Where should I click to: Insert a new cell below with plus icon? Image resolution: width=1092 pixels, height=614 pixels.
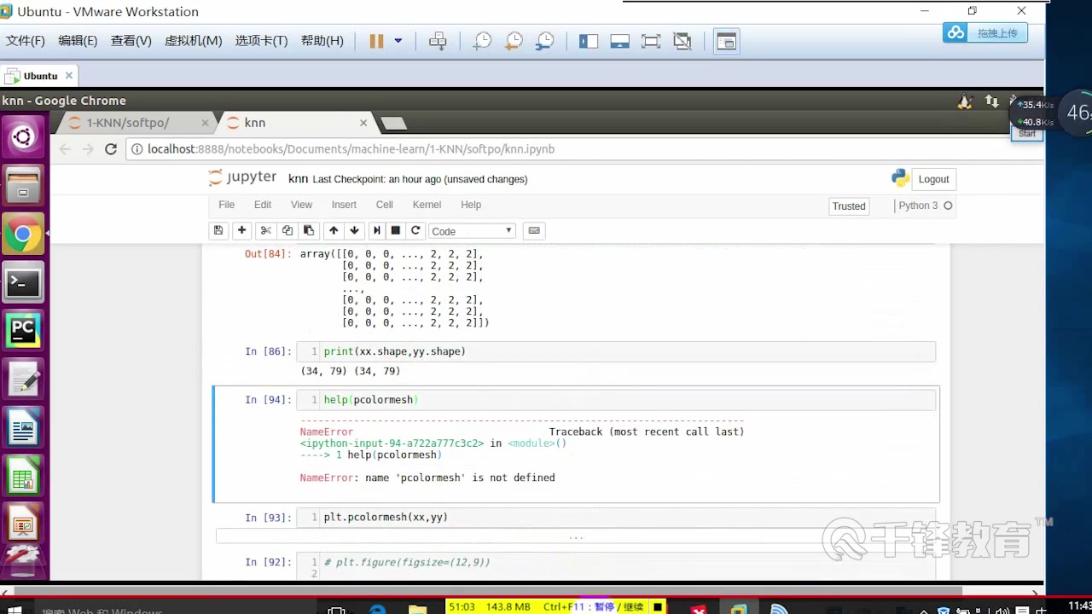tap(241, 230)
